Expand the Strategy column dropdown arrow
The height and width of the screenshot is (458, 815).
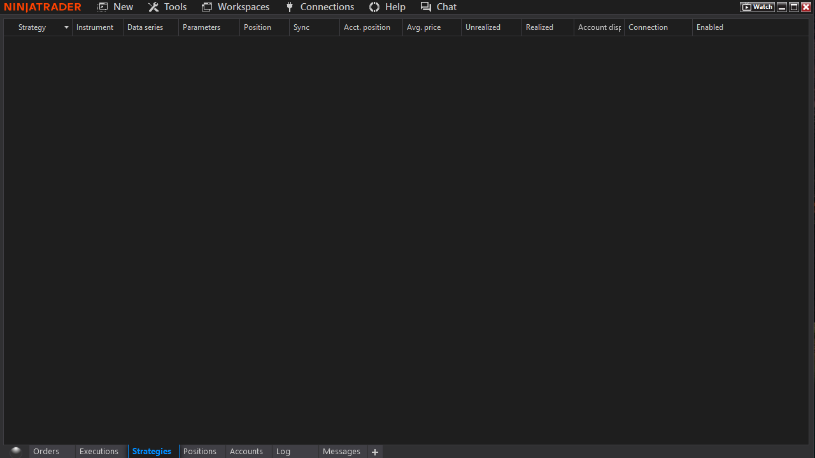[x=66, y=27]
